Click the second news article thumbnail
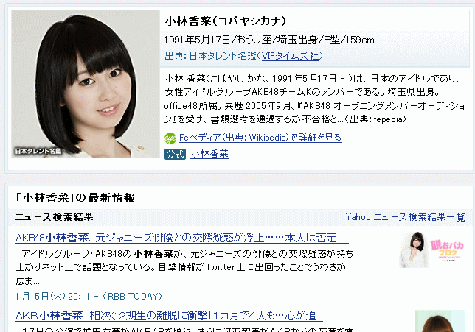Viewport: 475px width, 332px height. click(x=440, y=321)
